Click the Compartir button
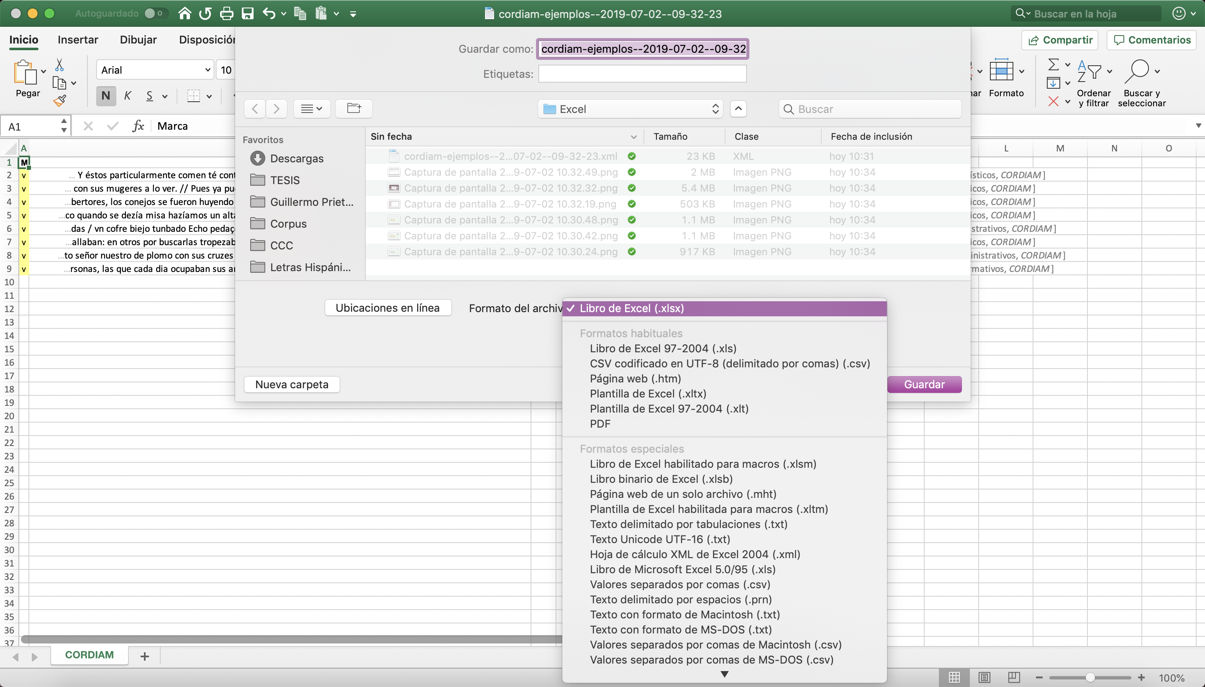This screenshot has width=1205, height=687. (1060, 40)
